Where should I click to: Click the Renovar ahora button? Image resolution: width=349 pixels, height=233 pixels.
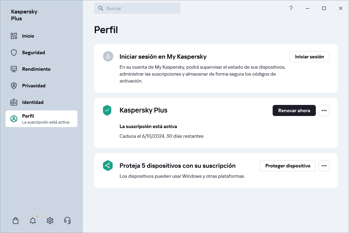(x=294, y=110)
